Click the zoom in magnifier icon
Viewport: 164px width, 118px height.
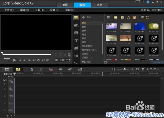coord(132,69)
